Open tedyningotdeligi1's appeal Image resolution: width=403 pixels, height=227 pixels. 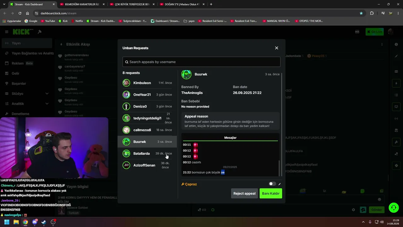[x=147, y=118]
